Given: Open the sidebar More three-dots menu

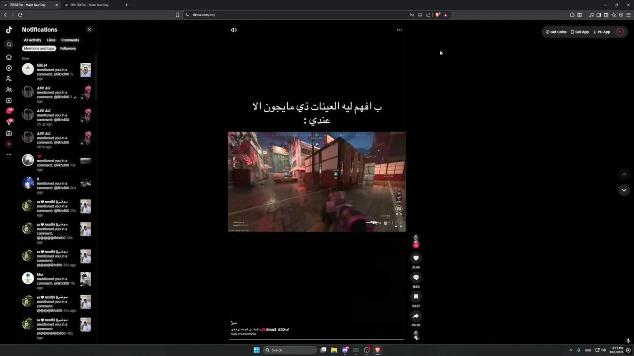Looking at the screenshot, I should [9, 155].
